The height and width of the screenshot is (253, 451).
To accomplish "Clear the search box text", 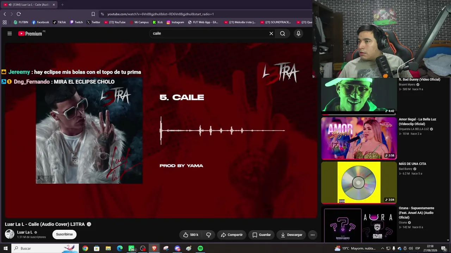I will click(x=271, y=33).
